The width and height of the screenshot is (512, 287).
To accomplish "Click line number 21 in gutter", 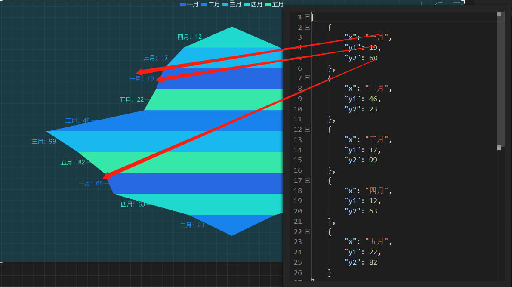I will (x=298, y=221).
